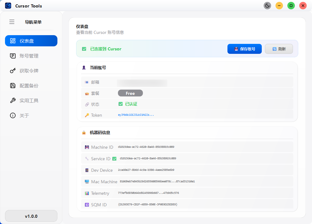312x224 pixels.
Task: Toggle dark mode with the moon icon
Action: click(267, 6)
